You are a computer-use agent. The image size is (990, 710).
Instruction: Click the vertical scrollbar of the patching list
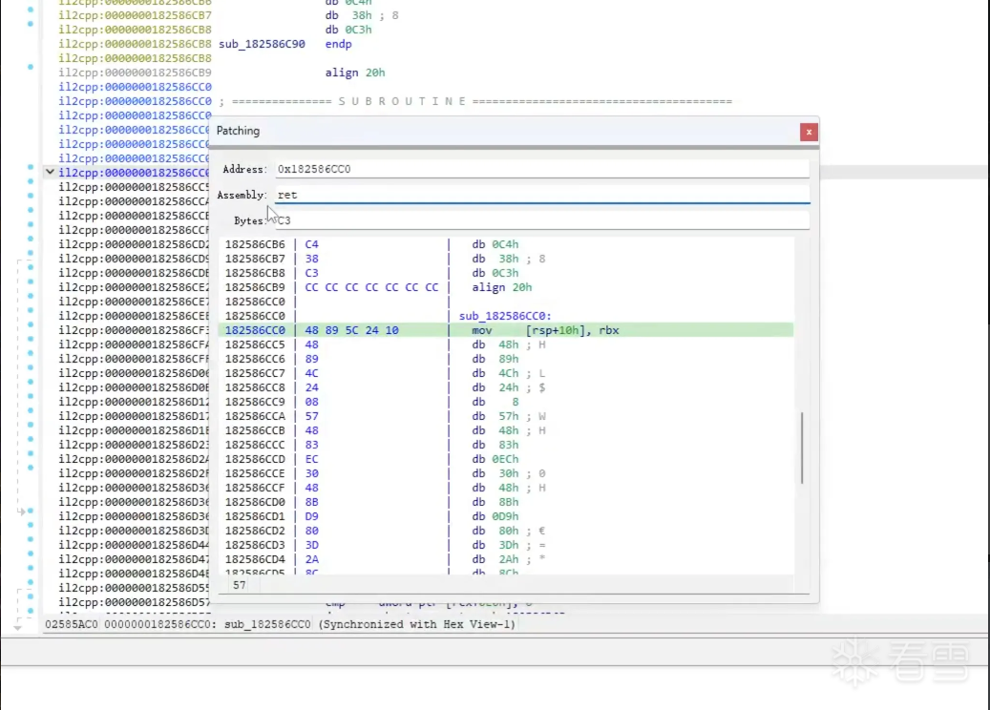(802, 448)
